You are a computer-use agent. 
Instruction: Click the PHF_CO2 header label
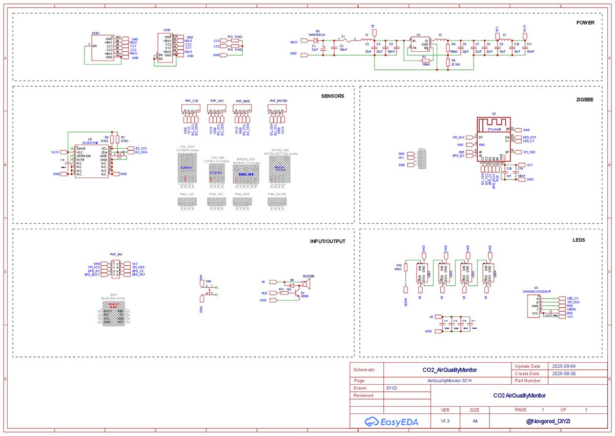tap(192, 102)
